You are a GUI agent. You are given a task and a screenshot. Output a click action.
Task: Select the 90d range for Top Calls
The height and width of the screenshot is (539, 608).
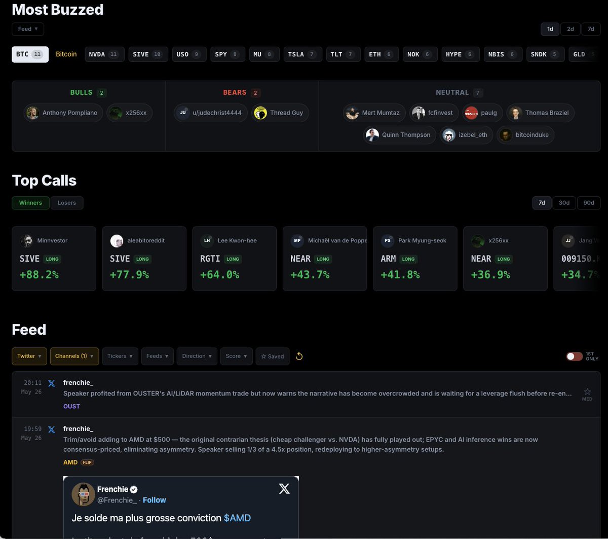pyautogui.click(x=589, y=203)
